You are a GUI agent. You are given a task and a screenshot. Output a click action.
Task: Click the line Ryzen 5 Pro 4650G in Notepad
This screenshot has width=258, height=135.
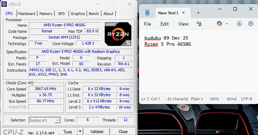click(168, 44)
